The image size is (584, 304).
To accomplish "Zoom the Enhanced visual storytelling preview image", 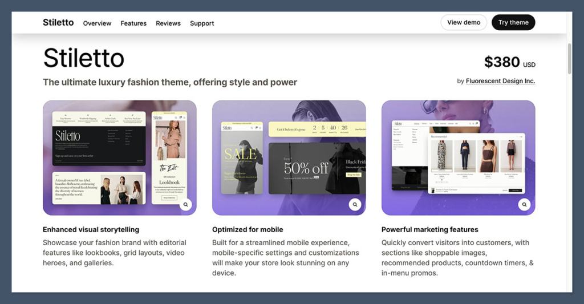I will point(185,205).
